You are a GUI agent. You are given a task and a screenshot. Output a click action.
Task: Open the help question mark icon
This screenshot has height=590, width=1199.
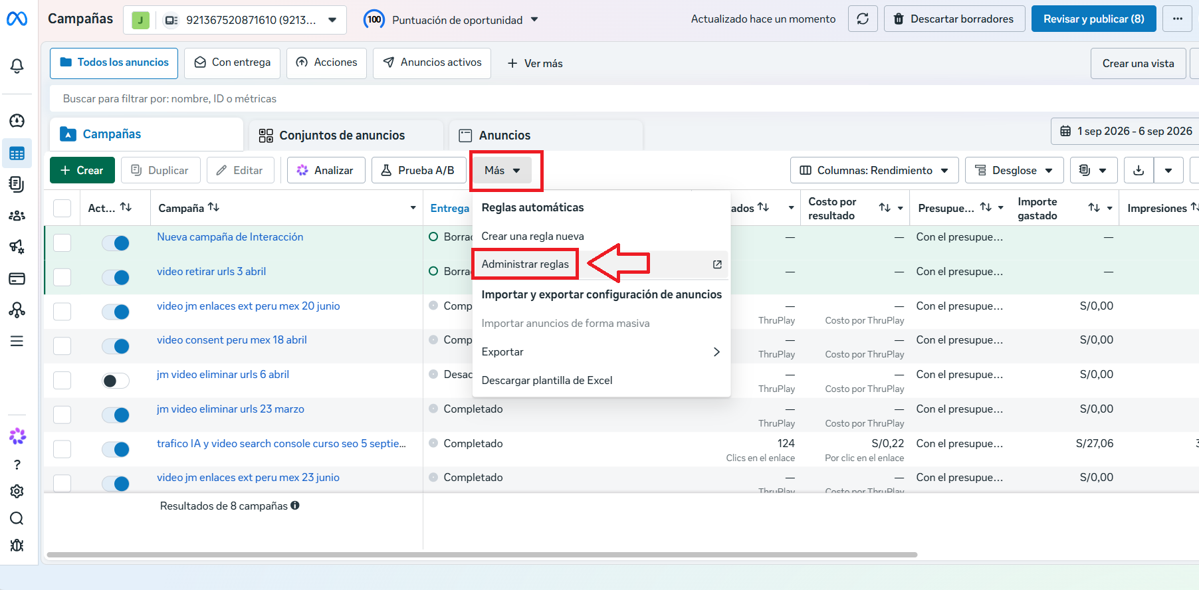click(x=17, y=464)
